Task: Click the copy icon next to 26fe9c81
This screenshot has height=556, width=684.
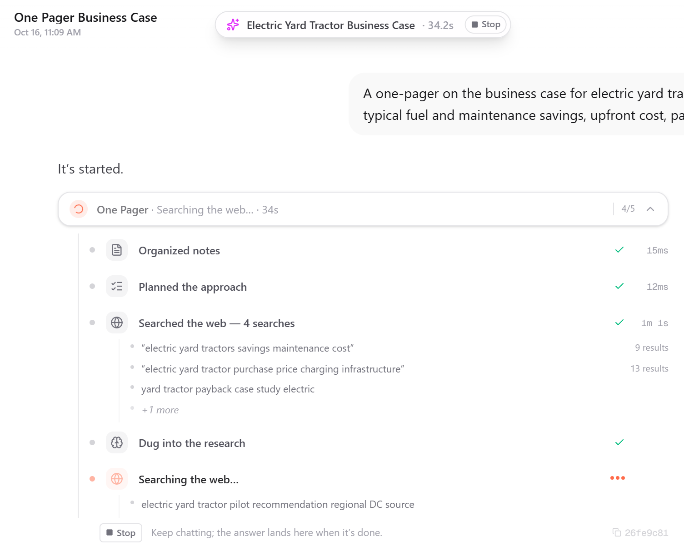Action: 617,532
